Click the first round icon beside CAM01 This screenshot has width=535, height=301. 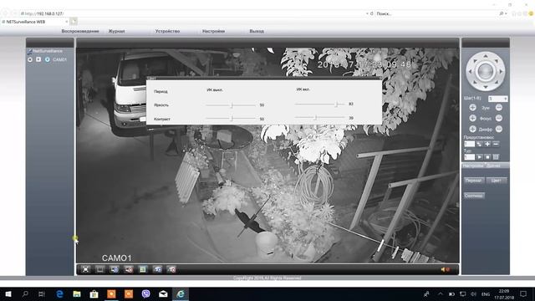pyautogui.click(x=30, y=59)
